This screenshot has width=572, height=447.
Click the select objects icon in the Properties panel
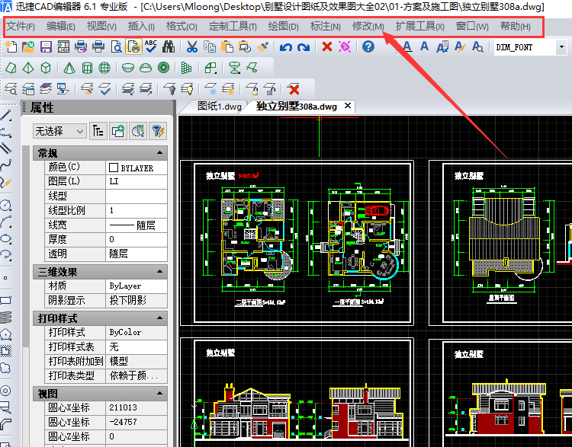pos(138,131)
